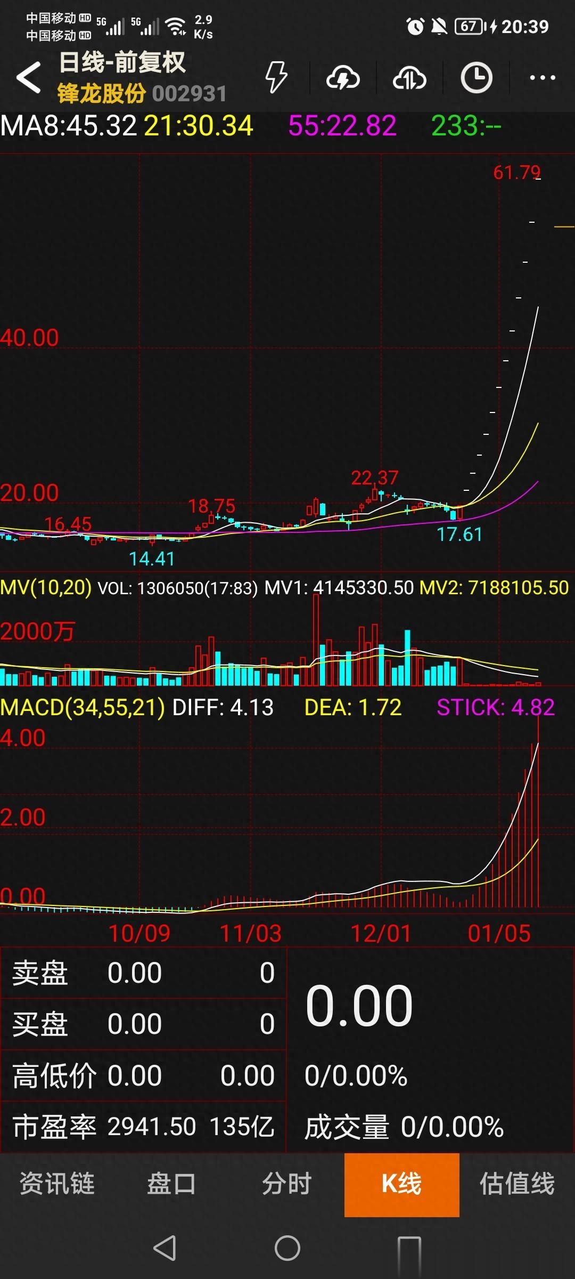Image resolution: width=575 pixels, height=1279 pixels.
Task: Tap the green 233:-- MA value
Action: 466,126
